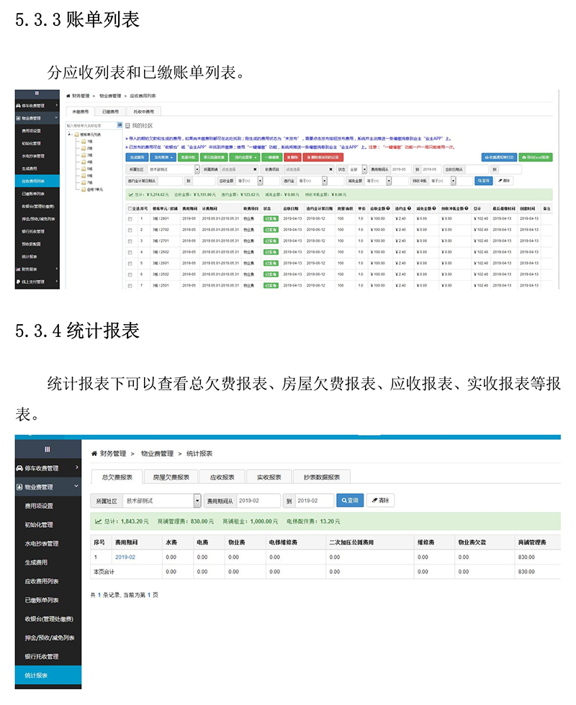Click the green 导出Excel报表 button
Viewport: 576px width, 705px height.
point(536,156)
